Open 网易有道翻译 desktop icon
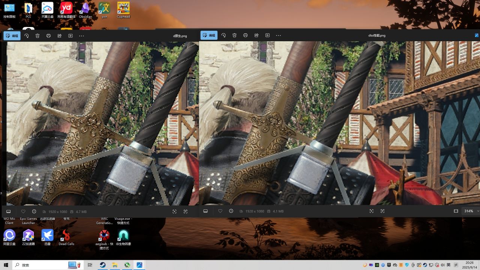The height and width of the screenshot is (270, 480). click(x=66, y=10)
